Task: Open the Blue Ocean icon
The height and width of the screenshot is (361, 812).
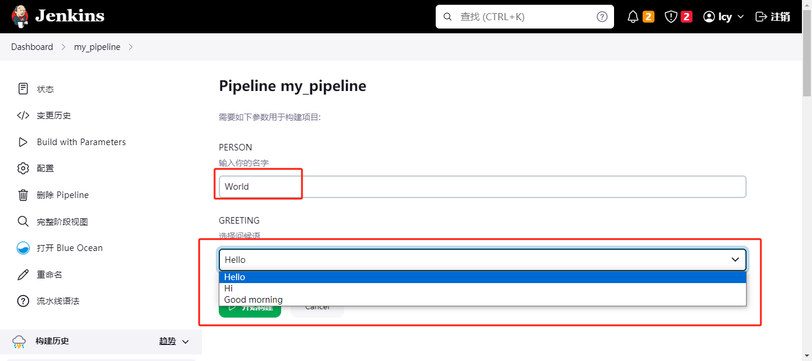Action: [23, 248]
